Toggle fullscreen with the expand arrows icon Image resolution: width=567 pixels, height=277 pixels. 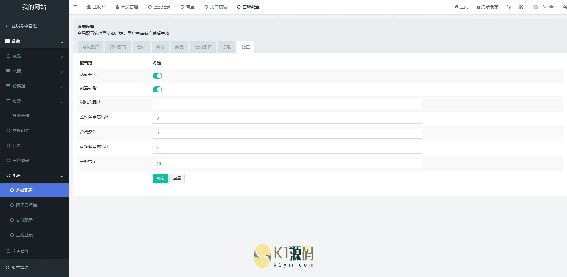[521, 7]
